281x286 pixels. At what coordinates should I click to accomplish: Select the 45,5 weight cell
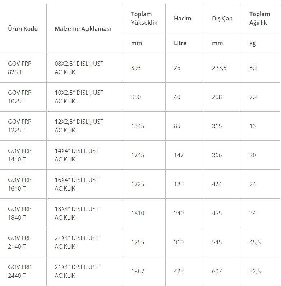[255, 242]
